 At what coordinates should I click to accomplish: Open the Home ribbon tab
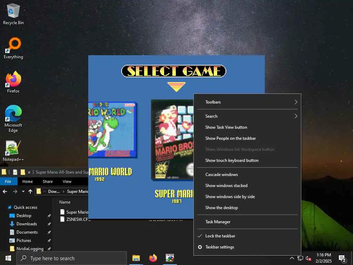[28, 181]
